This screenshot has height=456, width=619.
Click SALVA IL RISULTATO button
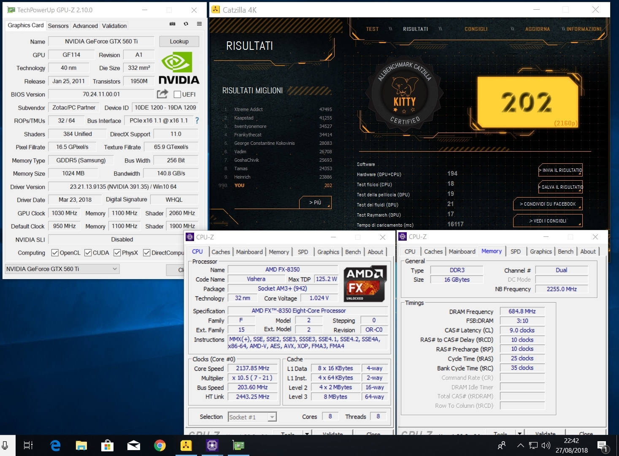click(560, 187)
